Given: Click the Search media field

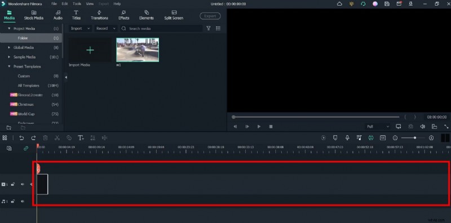Looking at the screenshot, I should tap(161, 29).
